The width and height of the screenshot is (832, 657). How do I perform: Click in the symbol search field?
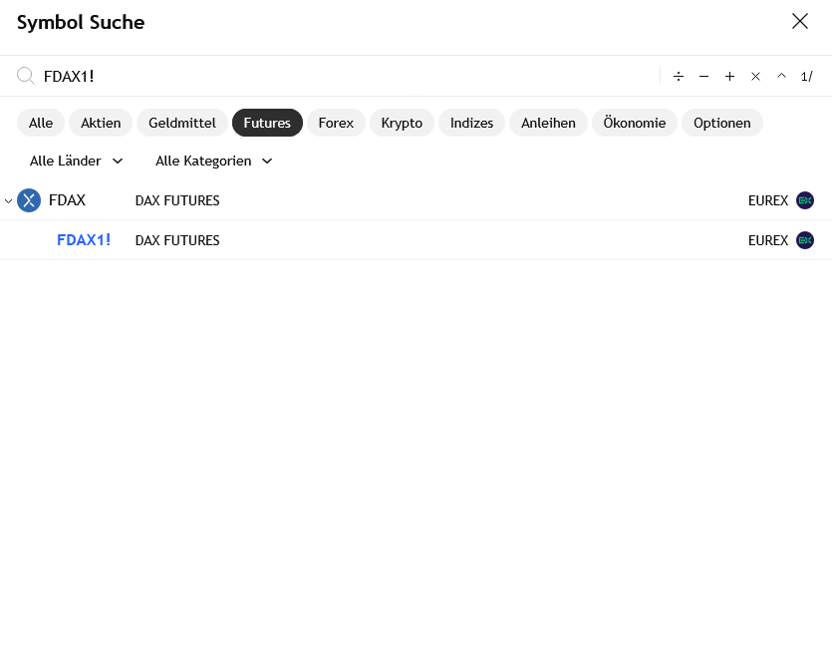(339, 76)
